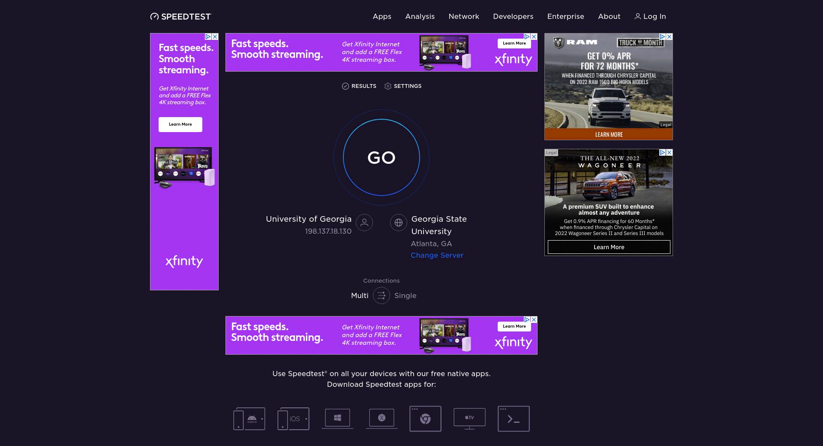Click AdChoices icon on the RAM ad
The image size is (823, 446).
click(662, 37)
